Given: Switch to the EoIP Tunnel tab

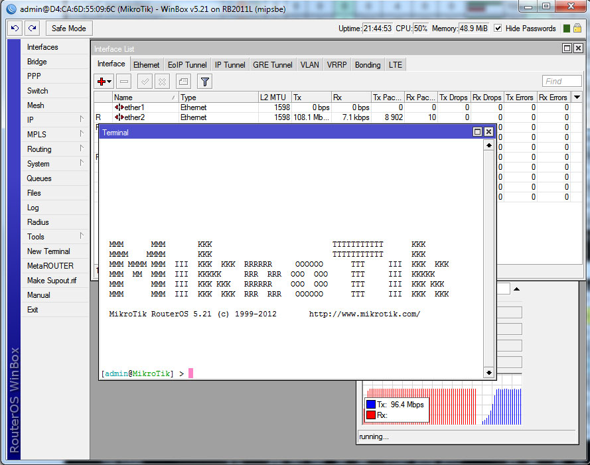Looking at the screenshot, I should pos(187,65).
